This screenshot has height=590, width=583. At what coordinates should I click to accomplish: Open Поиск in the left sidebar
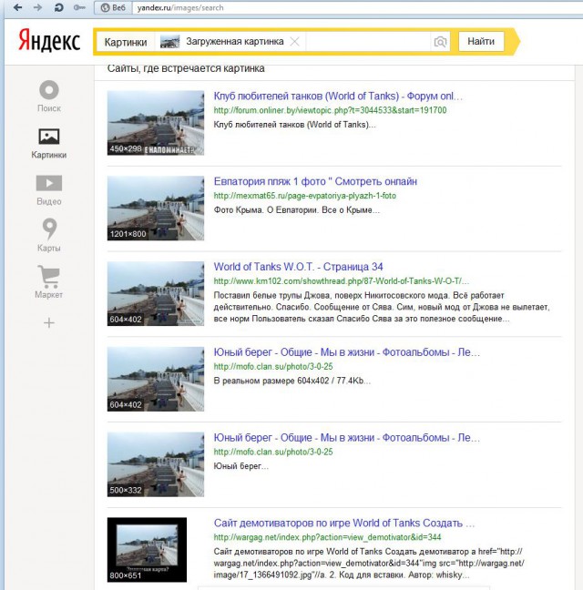(49, 97)
